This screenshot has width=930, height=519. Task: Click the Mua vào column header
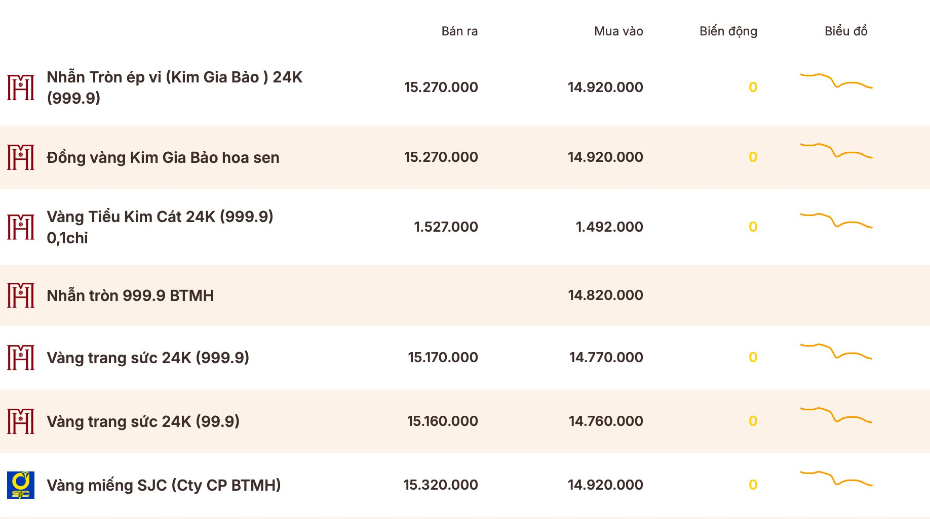tap(618, 31)
